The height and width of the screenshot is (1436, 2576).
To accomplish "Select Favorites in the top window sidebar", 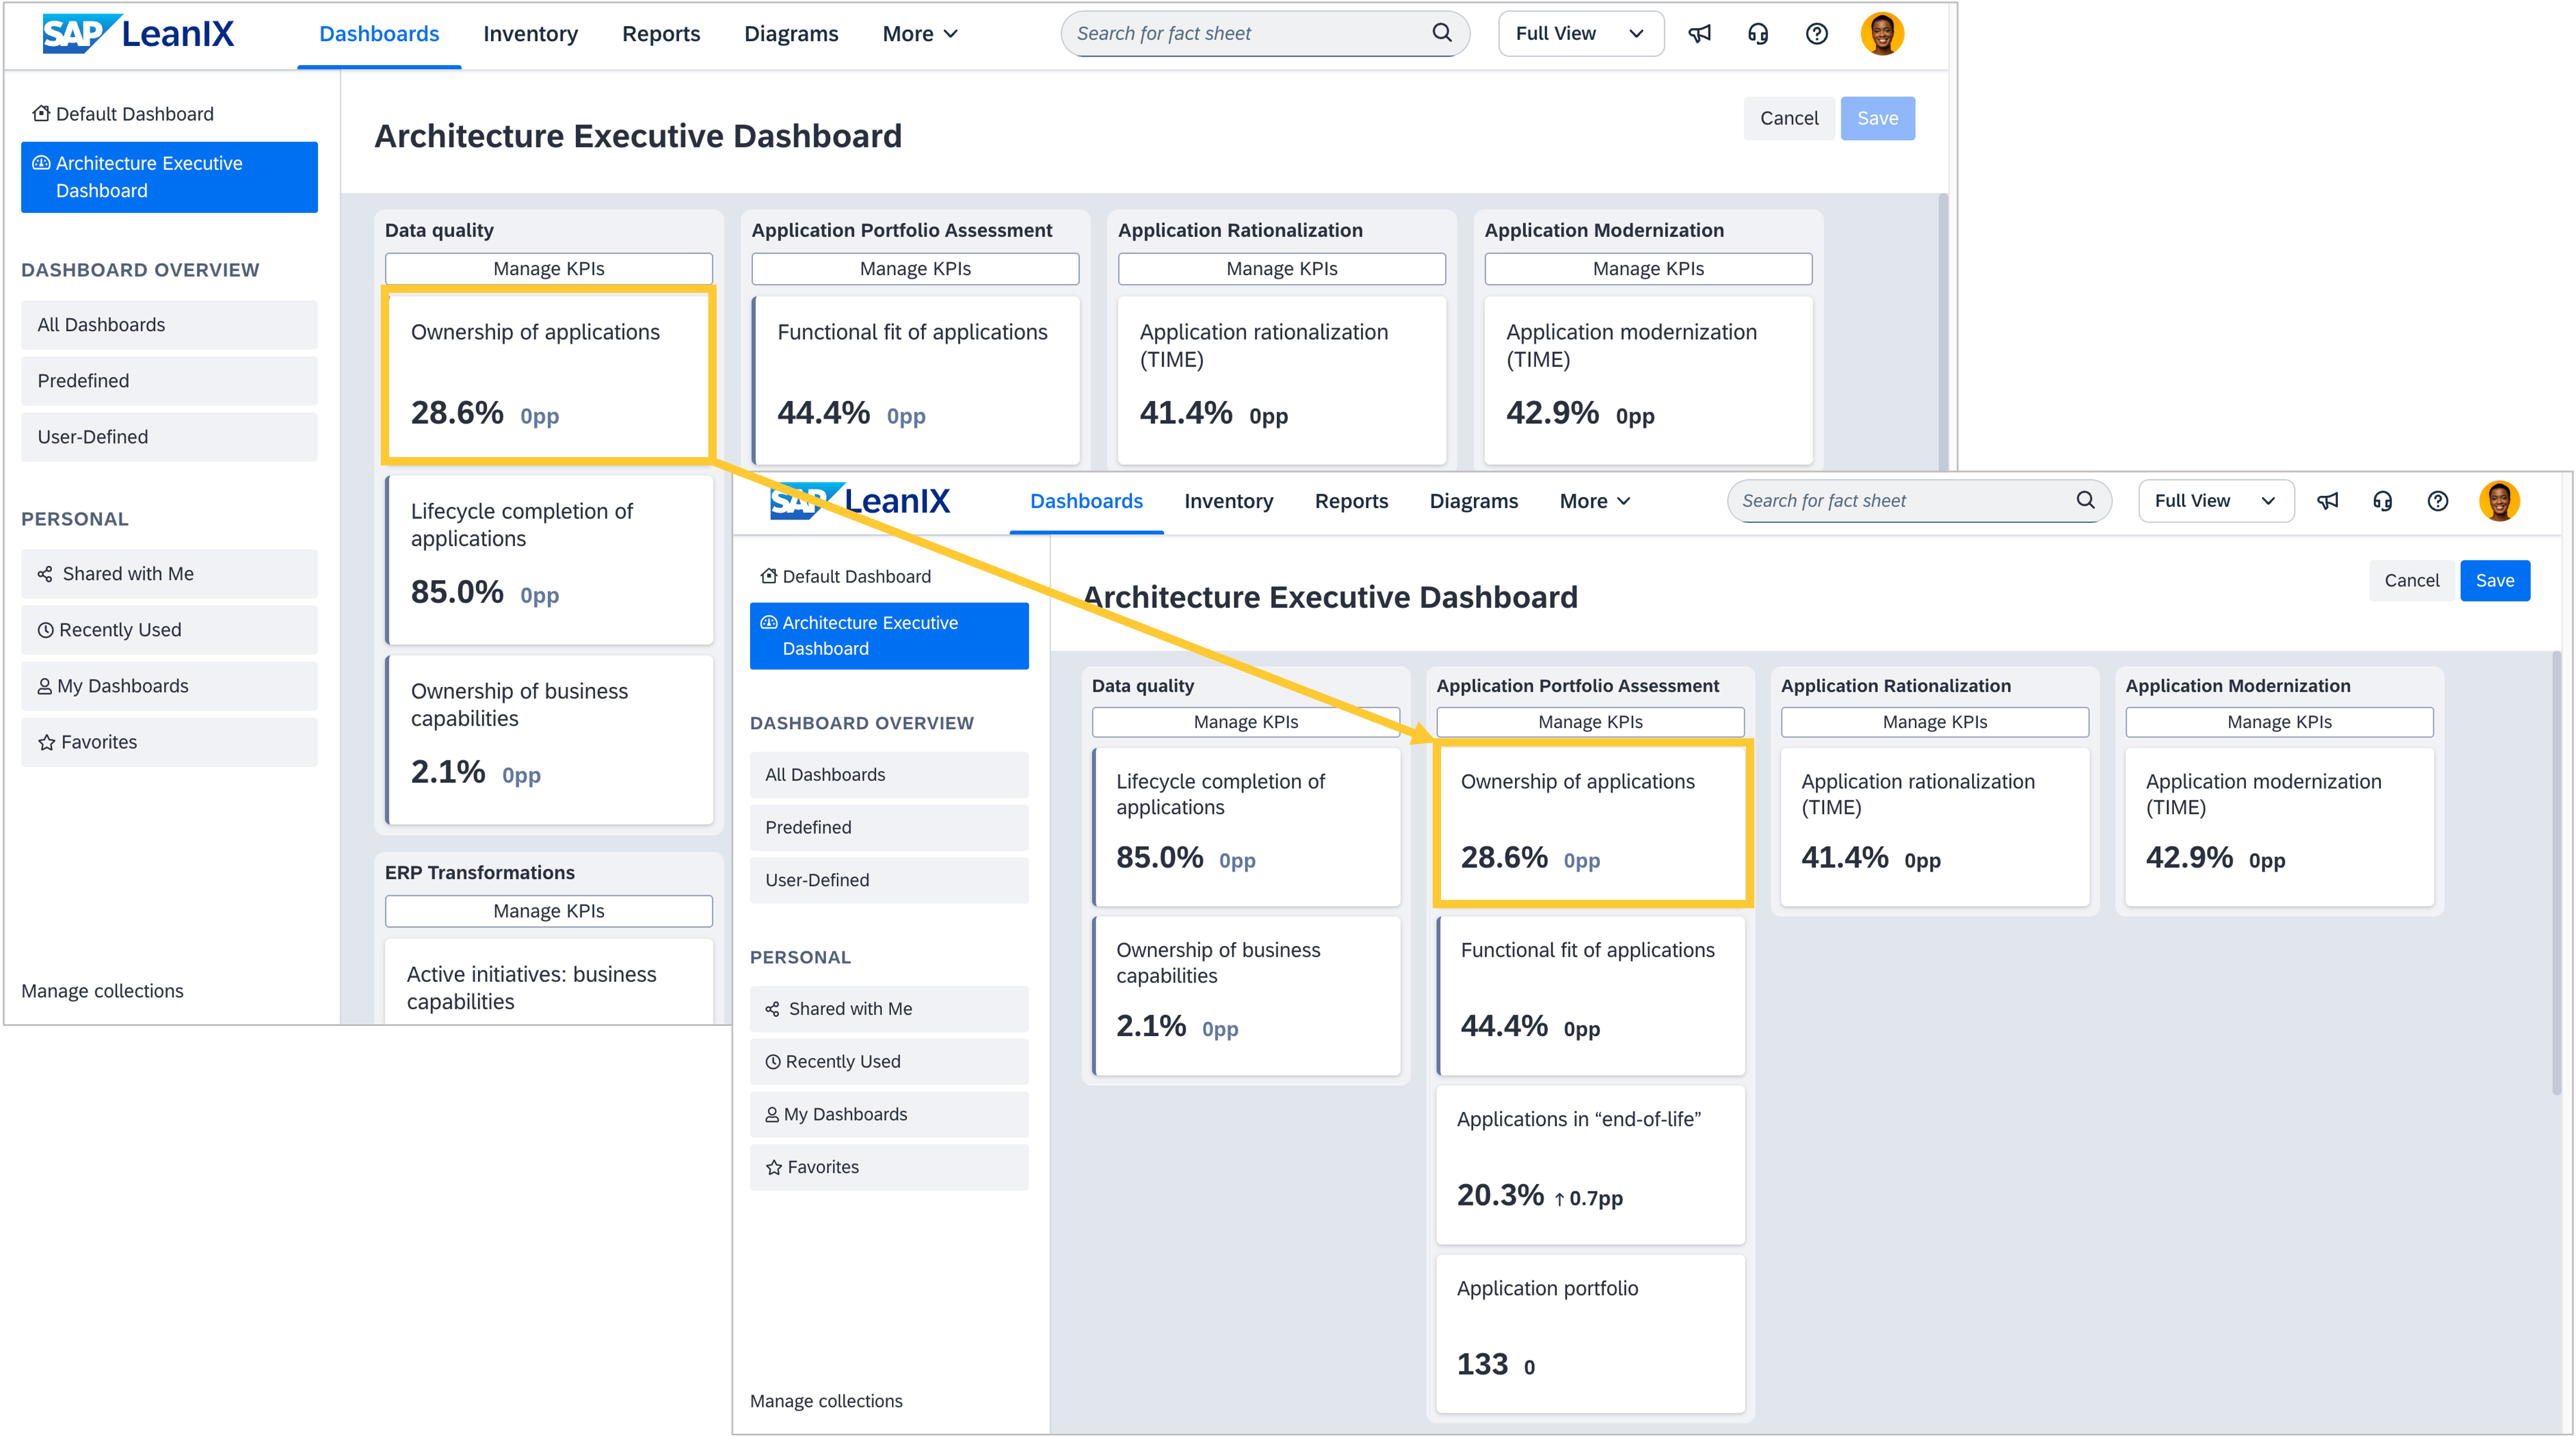I will point(99,742).
